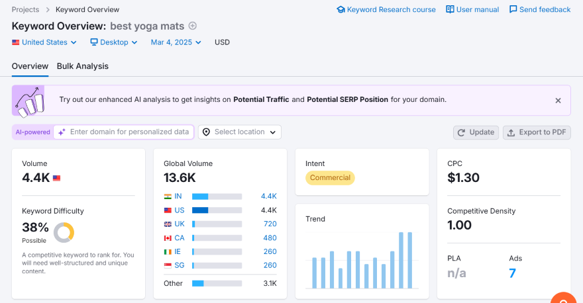
Task: Click the United States flag icon in the filters
Action: pos(16,42)
